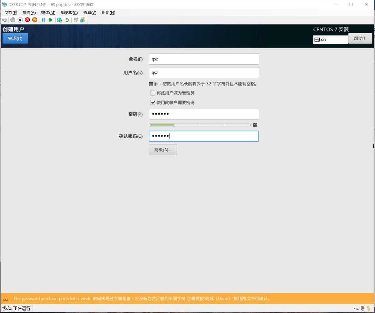Open advanced settings via 高级(A) button
The height and width of the screenshot is (313, 375).
162,149
